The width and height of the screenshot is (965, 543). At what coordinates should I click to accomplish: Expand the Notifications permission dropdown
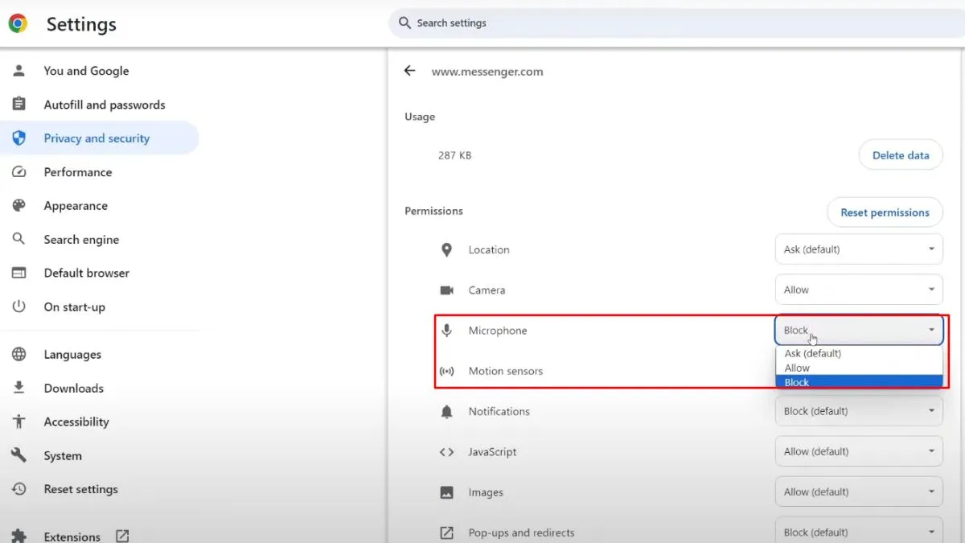[858, 411]
